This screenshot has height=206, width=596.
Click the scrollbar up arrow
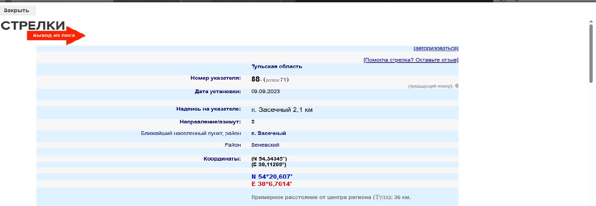[x=591, y=22]
